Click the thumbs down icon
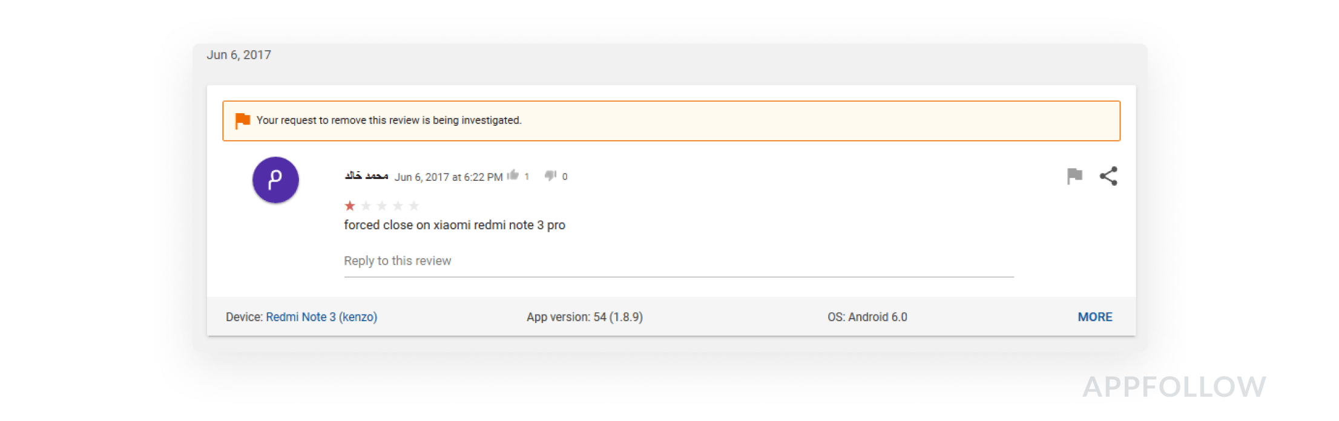 click(x=550, y=175)
